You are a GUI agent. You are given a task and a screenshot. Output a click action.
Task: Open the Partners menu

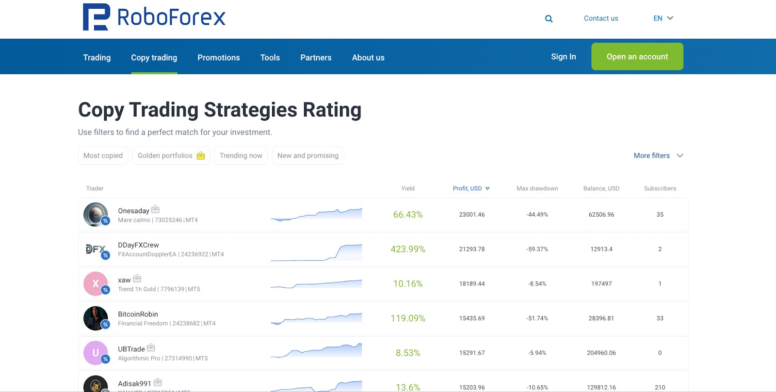pos(316,57)
